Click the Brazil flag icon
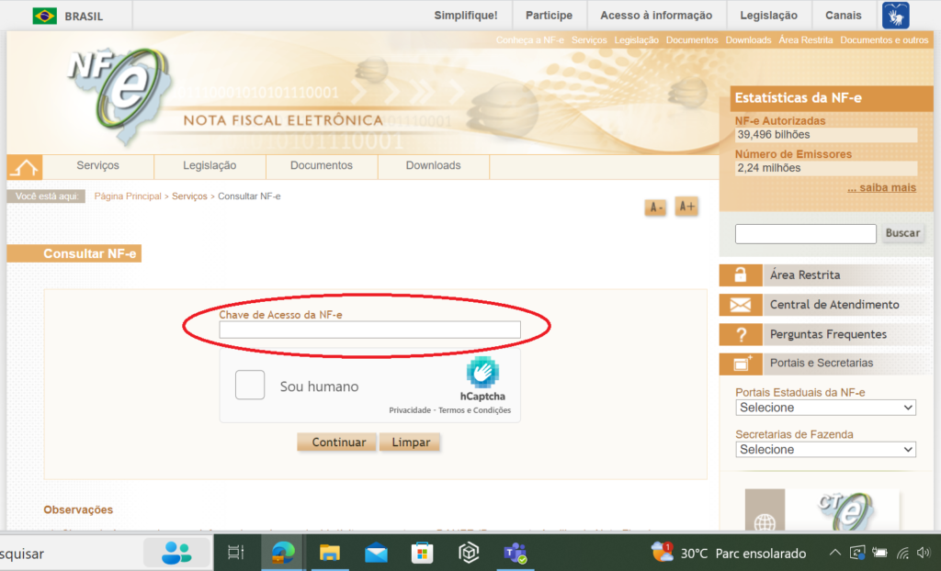This screenshot has height=571, width=941. pyautogui.click(x=44, y=17)
